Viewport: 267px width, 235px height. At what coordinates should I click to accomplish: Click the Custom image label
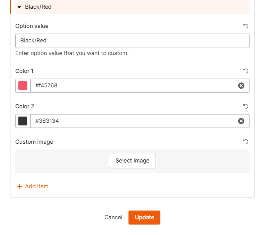coord(34,142)
